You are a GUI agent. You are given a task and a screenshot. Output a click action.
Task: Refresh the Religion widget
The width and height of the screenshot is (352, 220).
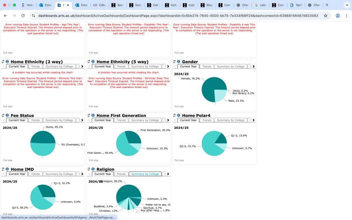[x=89, y=169]
